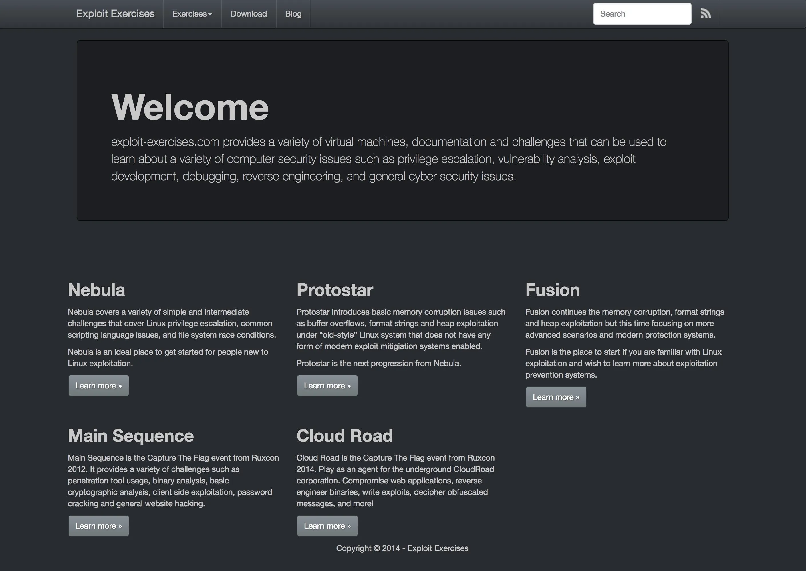Screen dimensions: 806x571
Task: Focus the Search input field
Action: point(642,14)
